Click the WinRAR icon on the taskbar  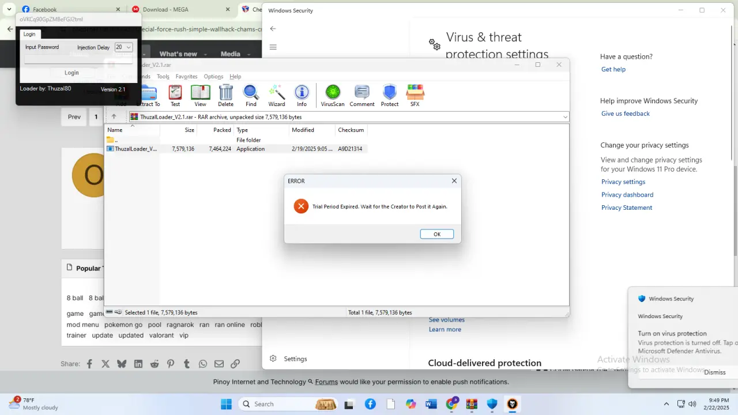pyautogui.click(x=472, y=404)
